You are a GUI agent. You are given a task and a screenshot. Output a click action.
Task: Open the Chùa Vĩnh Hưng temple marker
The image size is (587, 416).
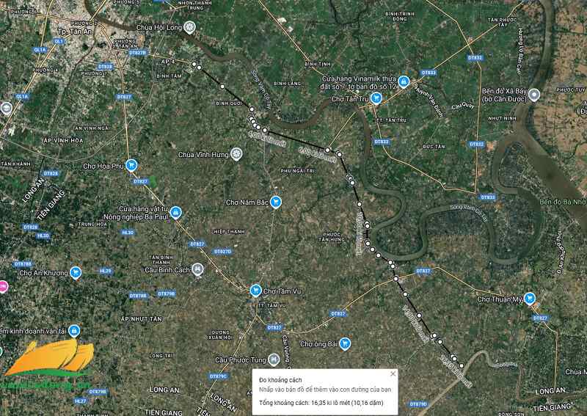pos(236,154)
